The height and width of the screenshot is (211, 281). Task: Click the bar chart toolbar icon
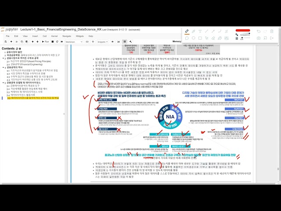(119, 42)
